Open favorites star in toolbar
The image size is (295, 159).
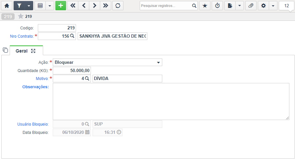(205, 6)
